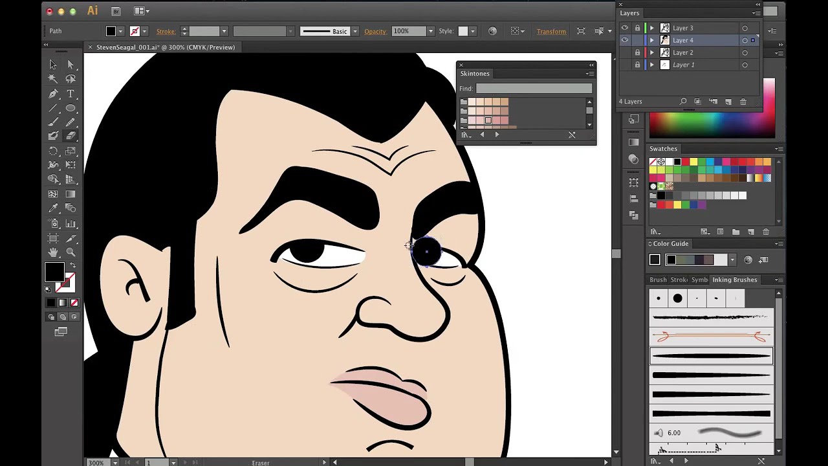Screen dimensions: 828x466
Task: Select the Pencil tool
Action: pos(71,122)
